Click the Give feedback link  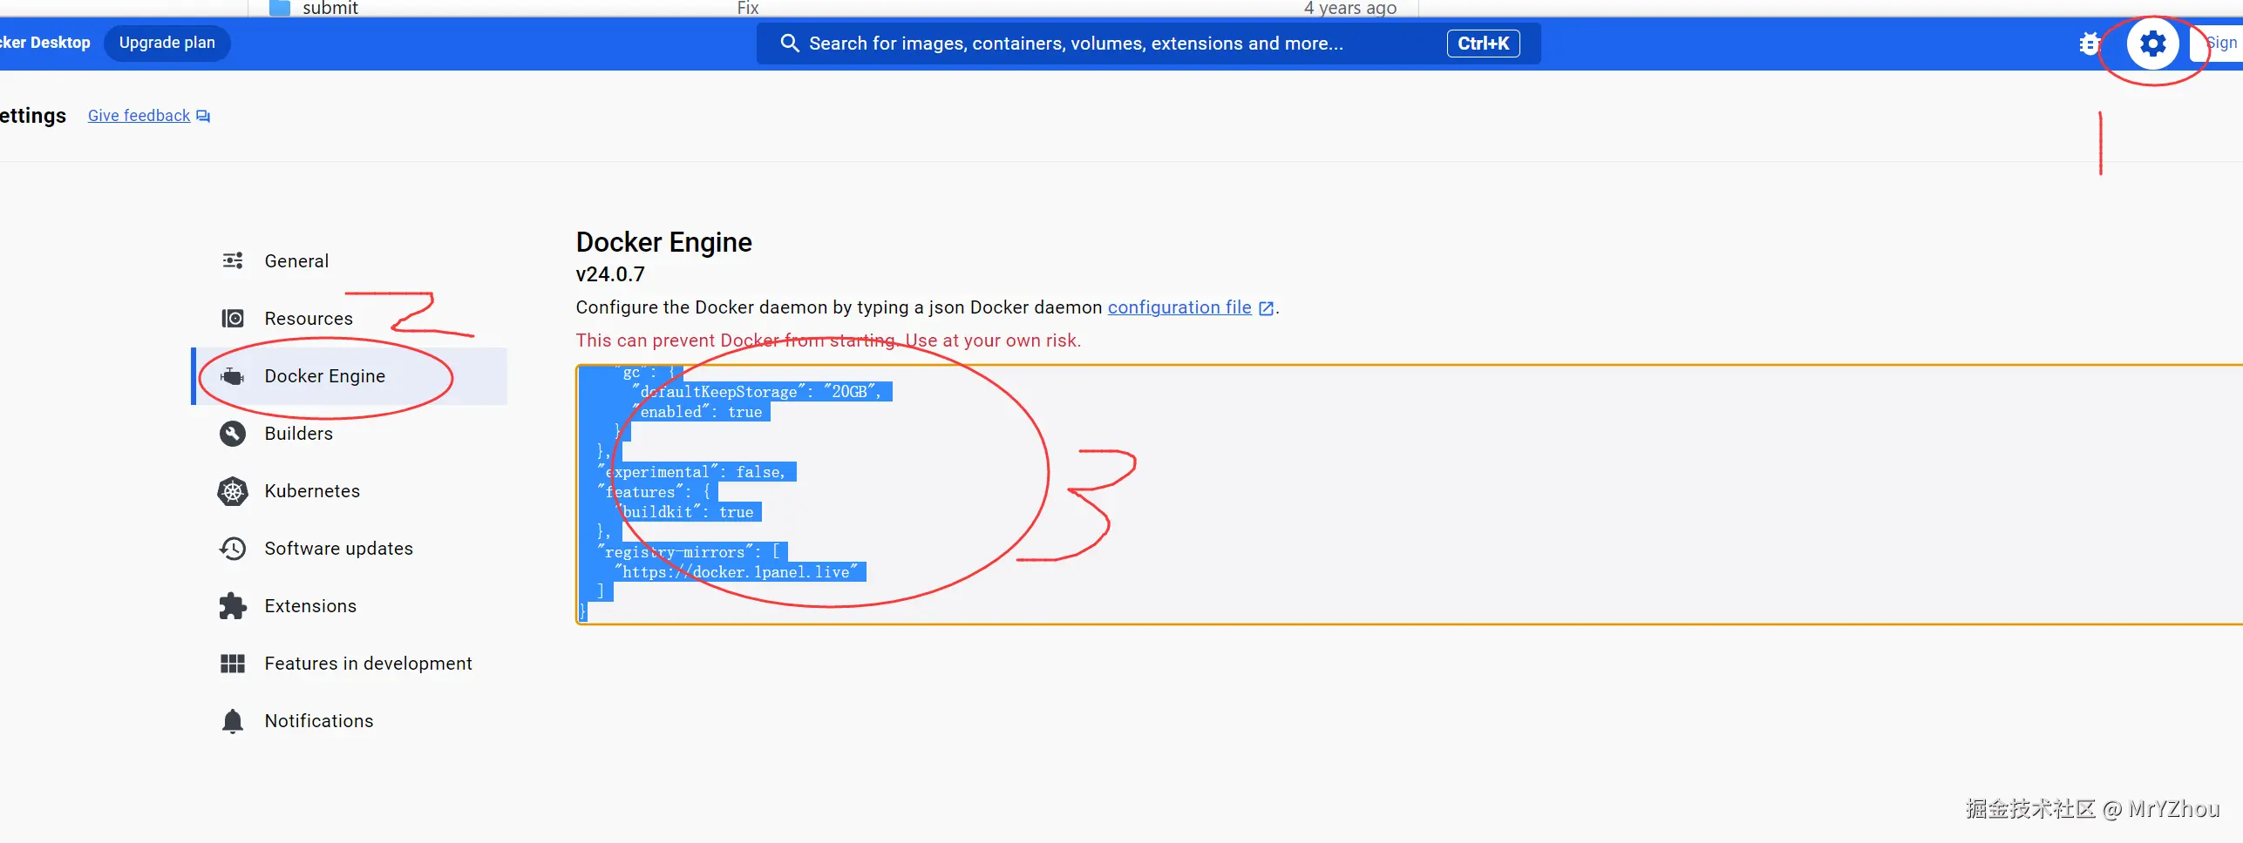[139, 116]
